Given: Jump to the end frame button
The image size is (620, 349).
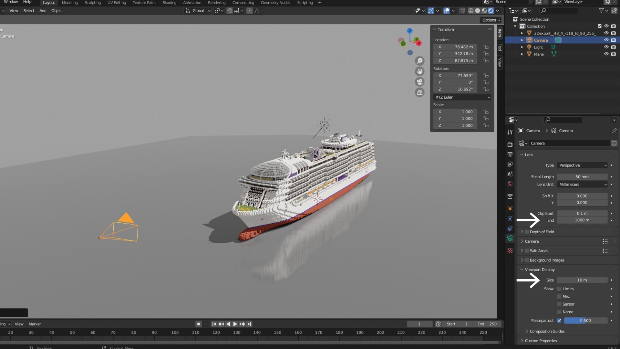Looking at the screenshot, I should pos(249,324).
